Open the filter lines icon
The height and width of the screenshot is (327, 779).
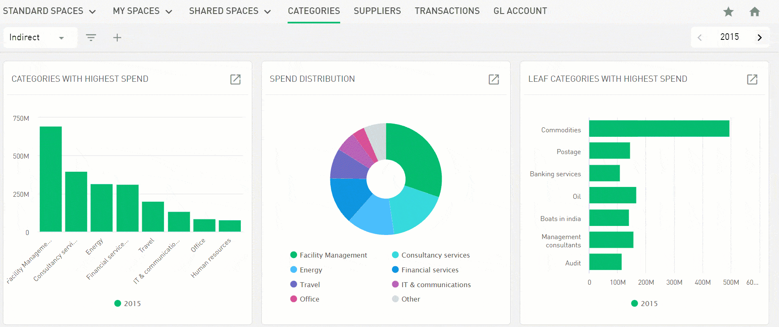pyautogui.click(x=91, y=38)
